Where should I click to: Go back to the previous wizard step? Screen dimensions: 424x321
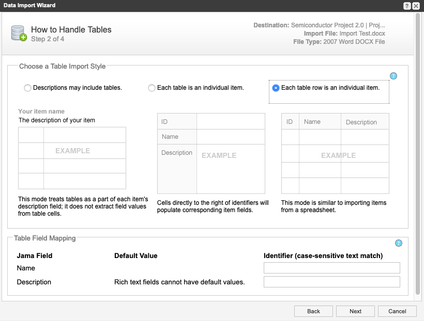click(x=313, y=311)
